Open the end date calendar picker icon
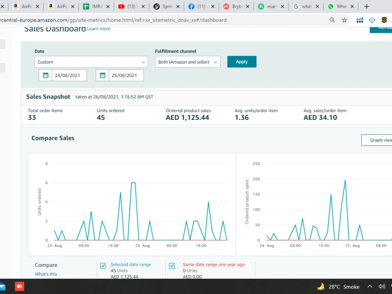Image resolution: width=392 pixels, height=294 pixels. pos(102,75)
